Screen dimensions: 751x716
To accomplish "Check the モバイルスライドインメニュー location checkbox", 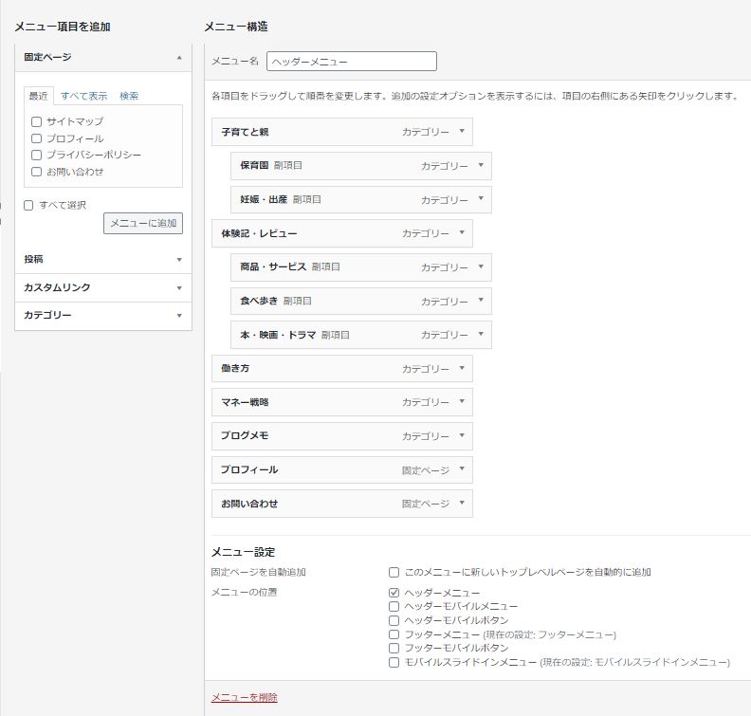I will (x=394, y=662).
